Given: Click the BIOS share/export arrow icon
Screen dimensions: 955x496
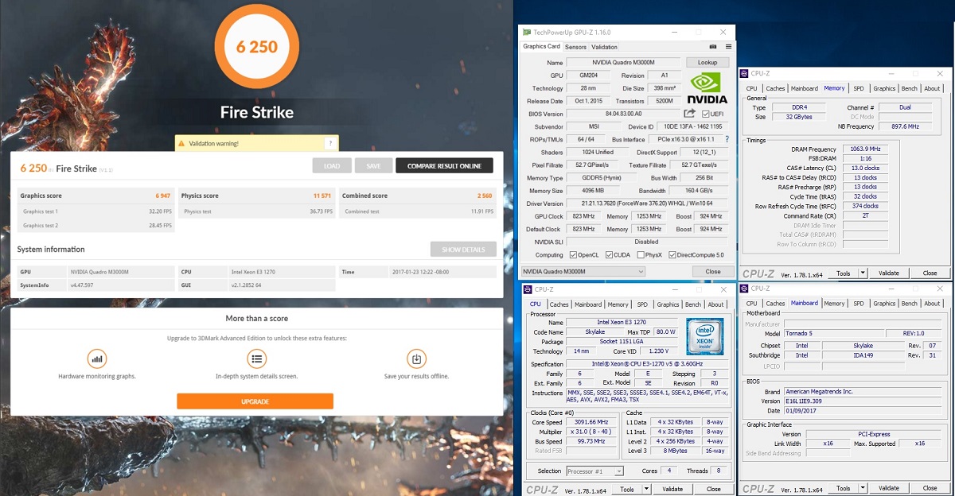Looking at the screenshot, I should coord(690,114).
